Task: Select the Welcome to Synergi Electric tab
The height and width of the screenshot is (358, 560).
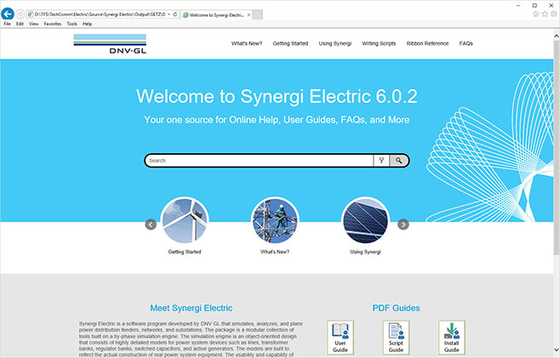Action: click(216, 15)
